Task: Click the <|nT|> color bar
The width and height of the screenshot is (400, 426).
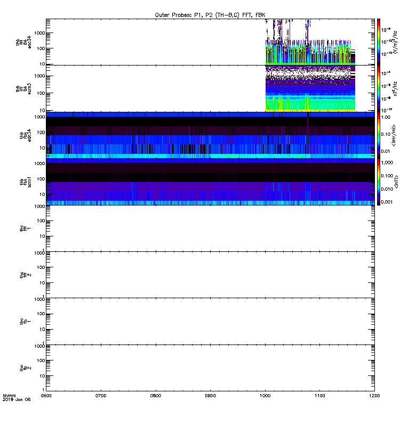Action: click(x=379, y=182)
